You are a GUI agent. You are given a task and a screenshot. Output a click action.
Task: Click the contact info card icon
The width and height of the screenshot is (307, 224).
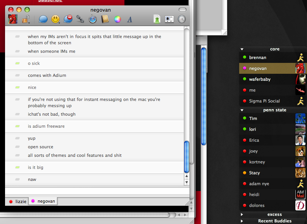(x=169, y=19)
